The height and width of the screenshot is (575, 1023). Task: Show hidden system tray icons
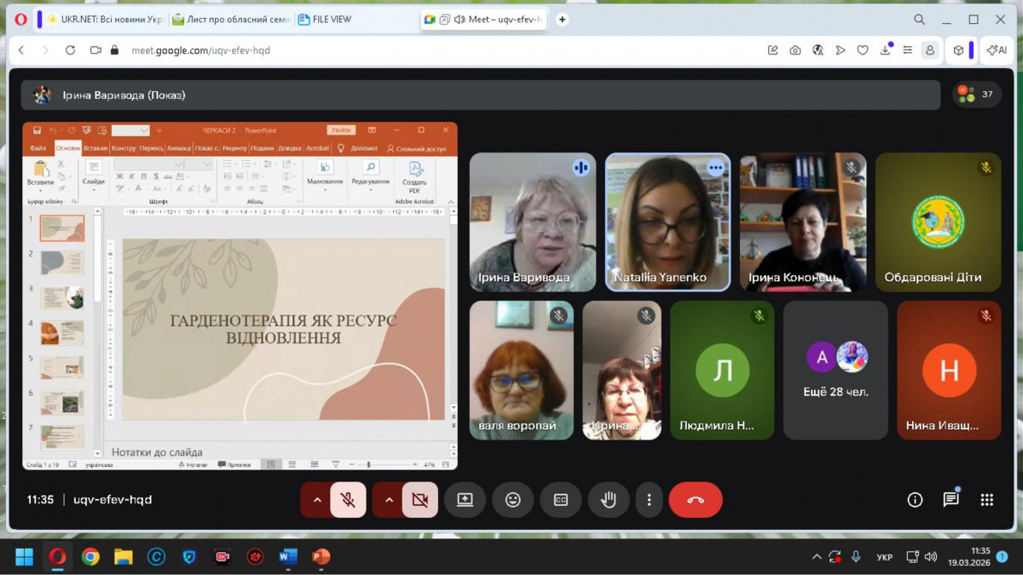point(816,557)
